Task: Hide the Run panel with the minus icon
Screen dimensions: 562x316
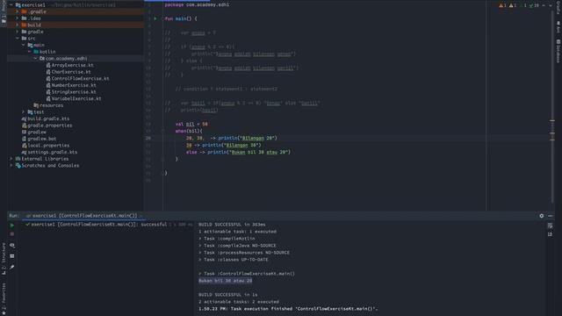Action: point(551,216)
